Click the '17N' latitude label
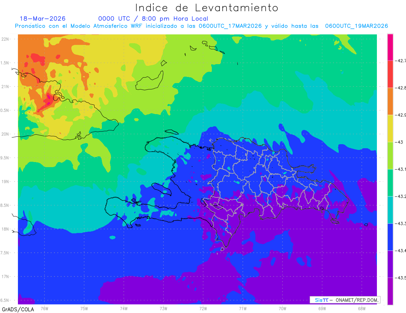 coord(5,277)
